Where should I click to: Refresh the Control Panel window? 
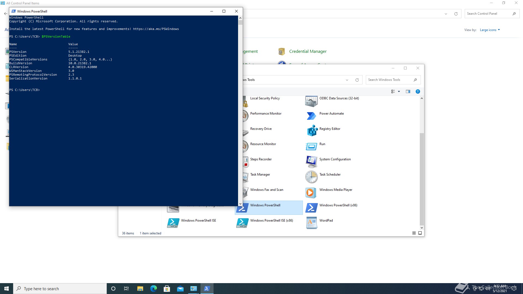click(x=456, y=14)
